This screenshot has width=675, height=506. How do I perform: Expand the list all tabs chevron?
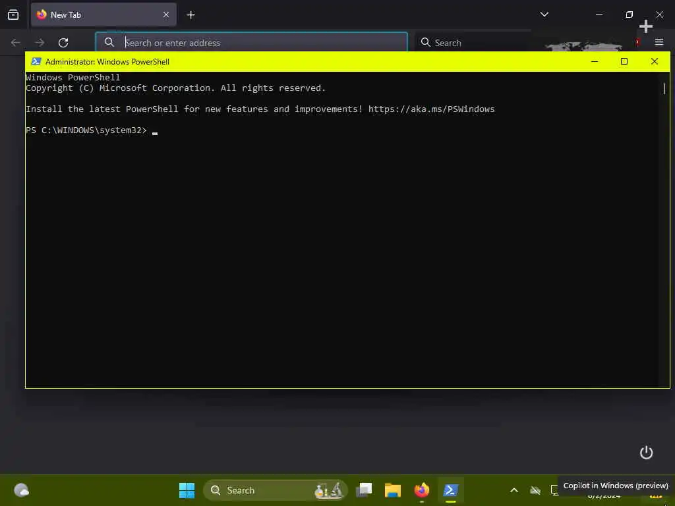544,14
